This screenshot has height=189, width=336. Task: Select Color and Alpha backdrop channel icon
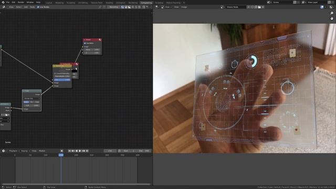pos(122,7)
